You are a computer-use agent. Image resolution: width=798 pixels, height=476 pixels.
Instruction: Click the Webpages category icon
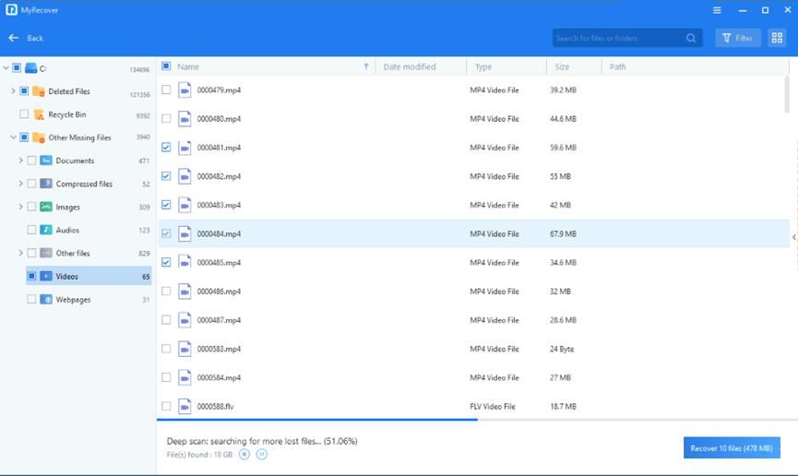46,299
